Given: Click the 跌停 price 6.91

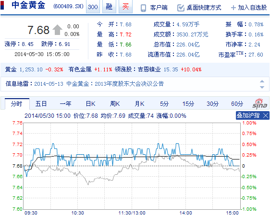Looking at the screenshot, I should tap(64, 44).
